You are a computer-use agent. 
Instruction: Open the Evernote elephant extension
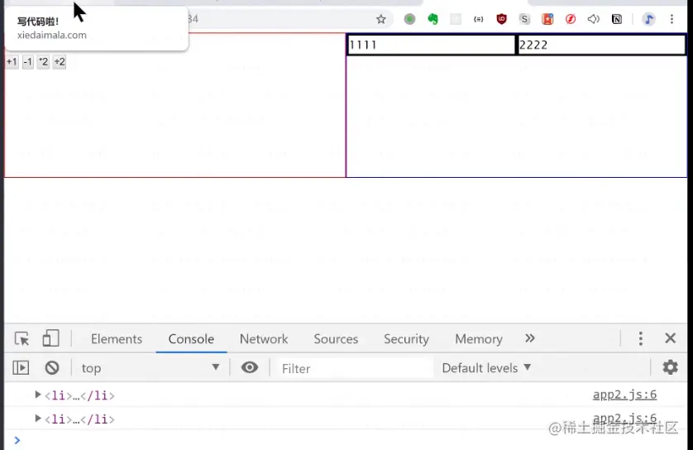[x=433, y=19]
